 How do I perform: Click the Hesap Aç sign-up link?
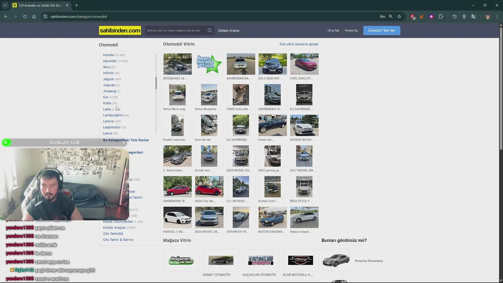[x=351, y=30]
